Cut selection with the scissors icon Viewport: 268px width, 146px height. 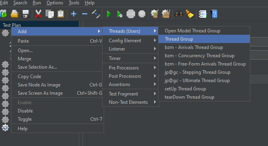coord(38,14)
